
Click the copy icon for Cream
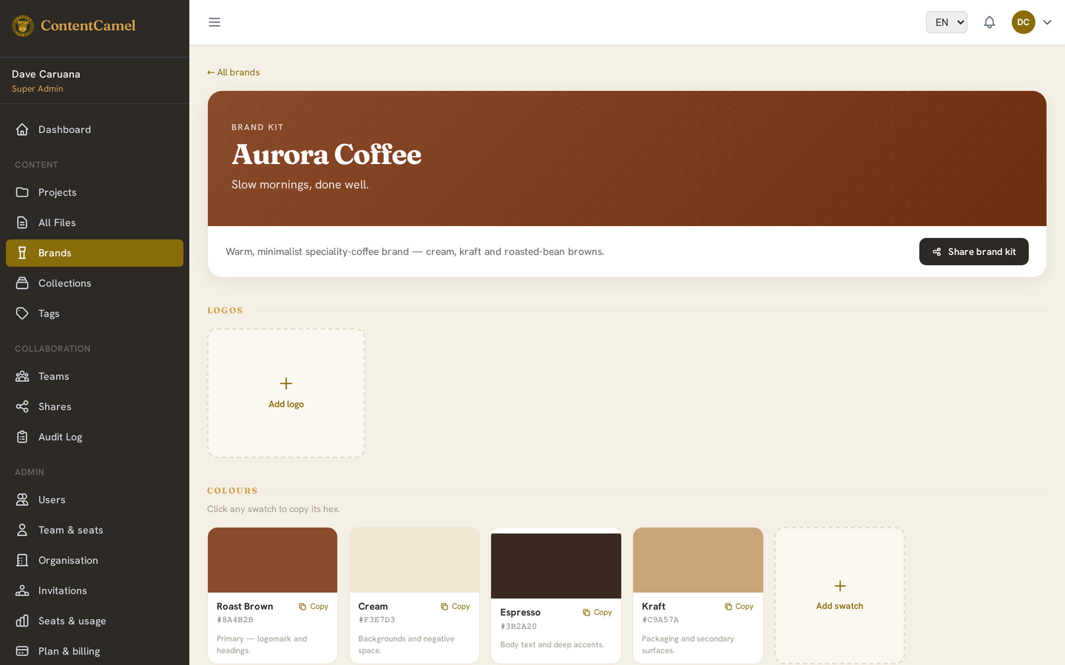point(444,607)
